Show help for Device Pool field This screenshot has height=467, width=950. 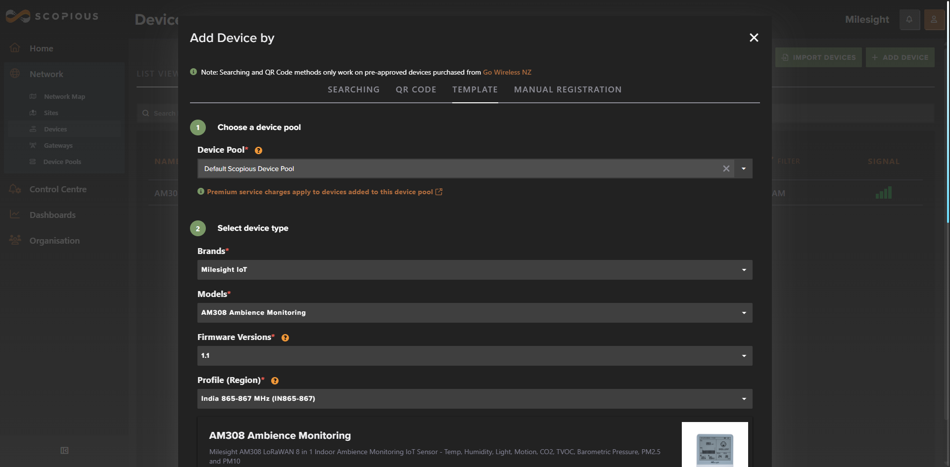pyautogui.click(x=258, y=150)
